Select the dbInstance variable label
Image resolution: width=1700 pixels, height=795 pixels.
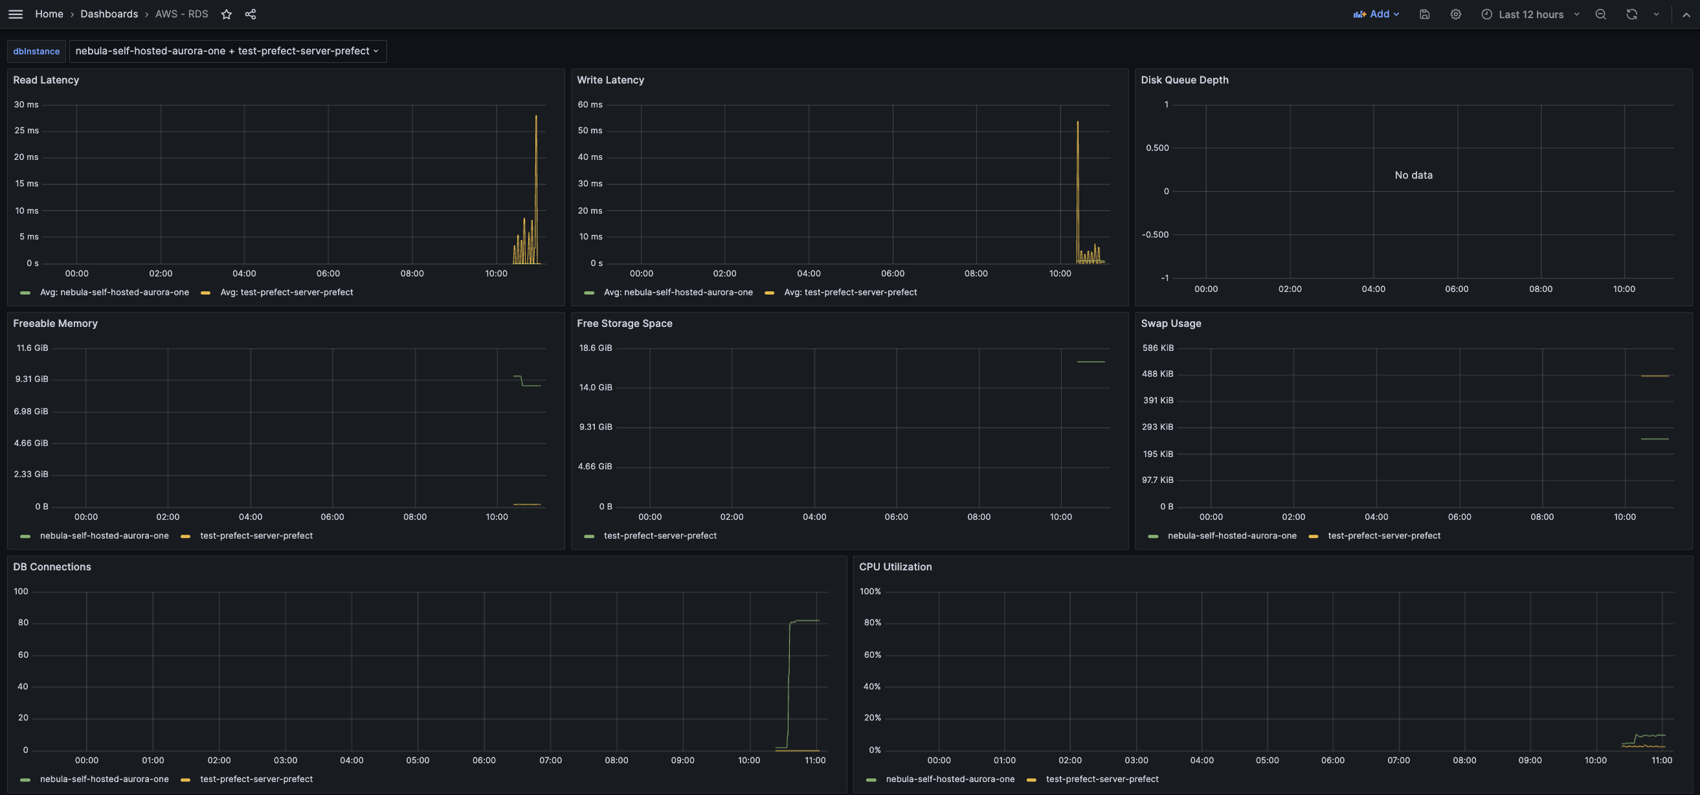(36, 50)
